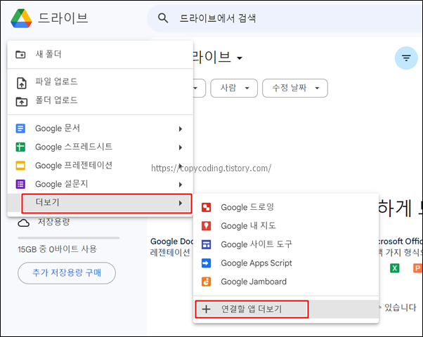
Task: Select Google 설문지 menu item
Action: pos(100,184)
